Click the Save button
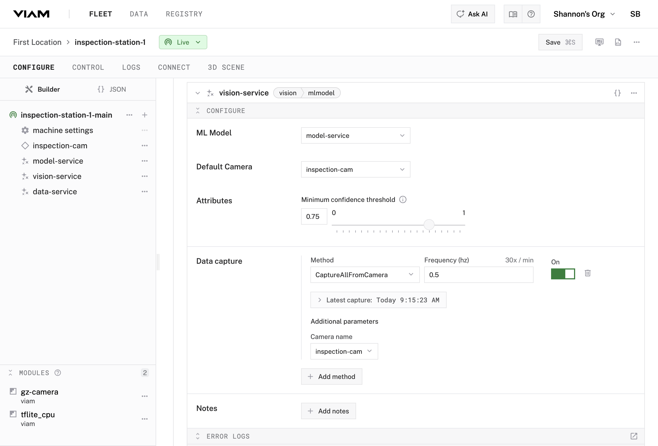The image size is (658, 446). [560, 42]
